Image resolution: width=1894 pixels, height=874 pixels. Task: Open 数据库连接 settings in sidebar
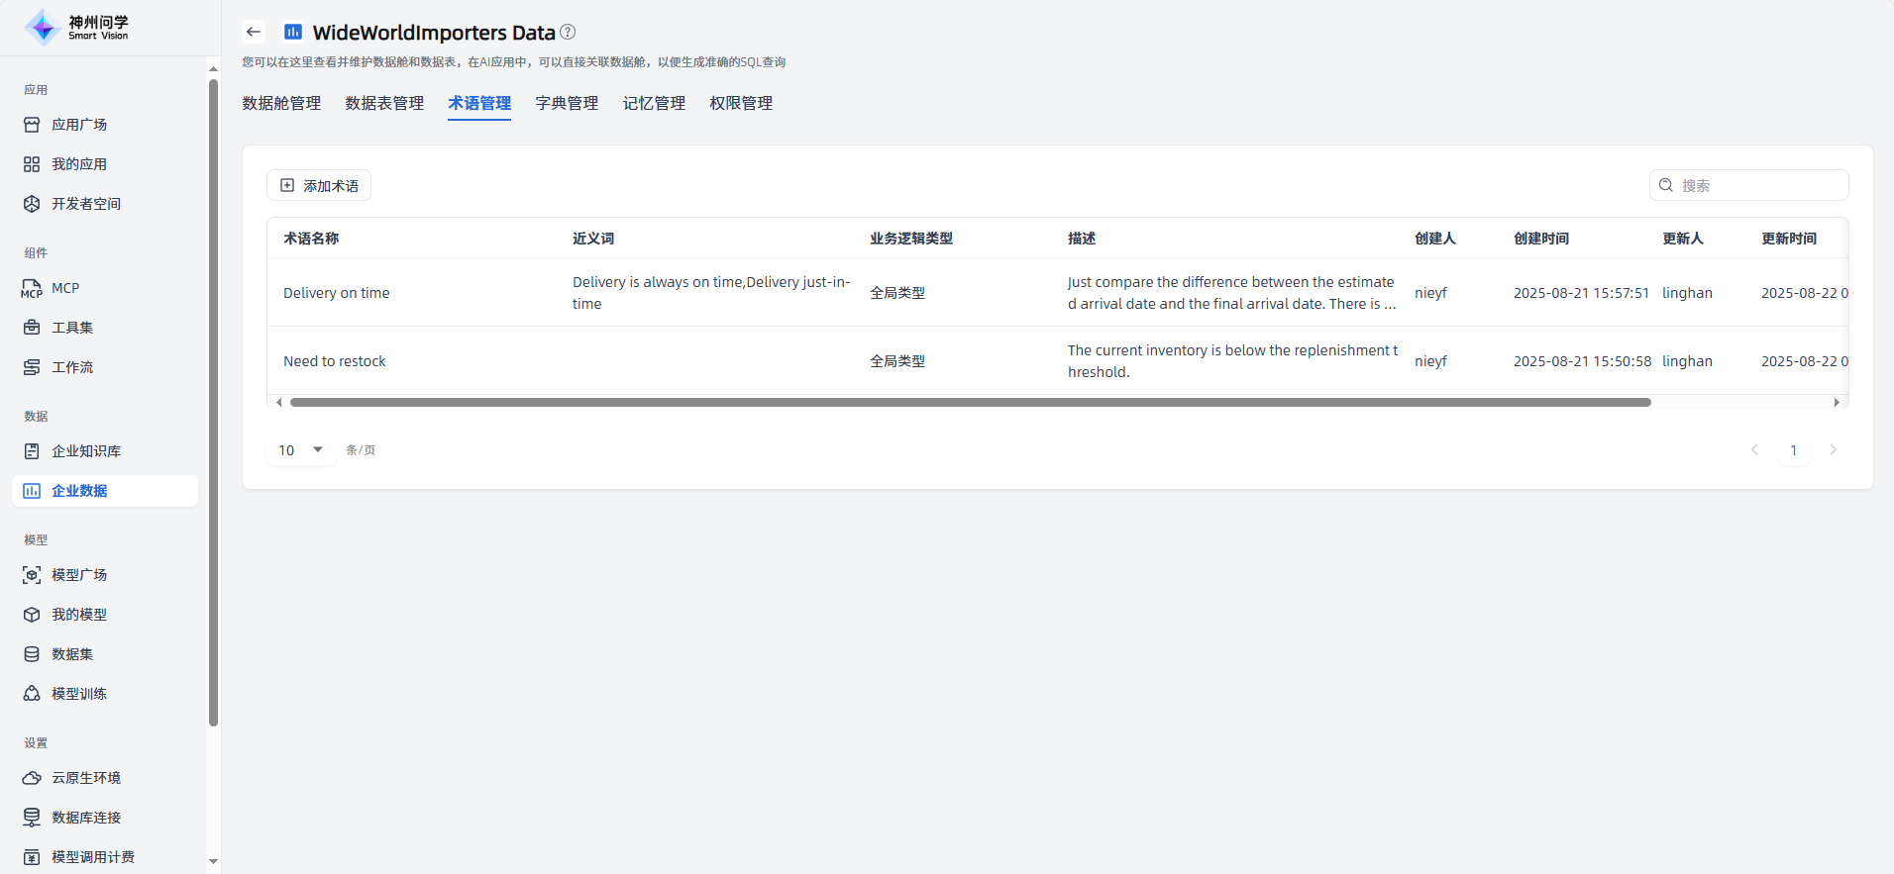86,818
